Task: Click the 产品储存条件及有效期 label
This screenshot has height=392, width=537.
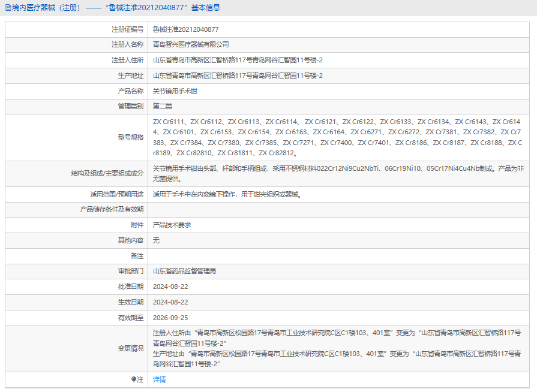Action: point(112,209)
